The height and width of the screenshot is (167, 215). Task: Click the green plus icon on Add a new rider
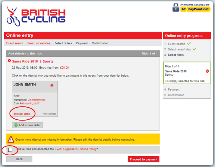coord(16,125)
